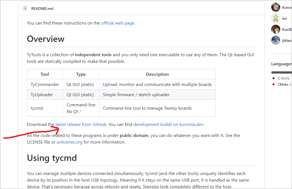Screen dimensions: 292x189
Task: Open the unlicense.org link
Action: tap(69, 142)
